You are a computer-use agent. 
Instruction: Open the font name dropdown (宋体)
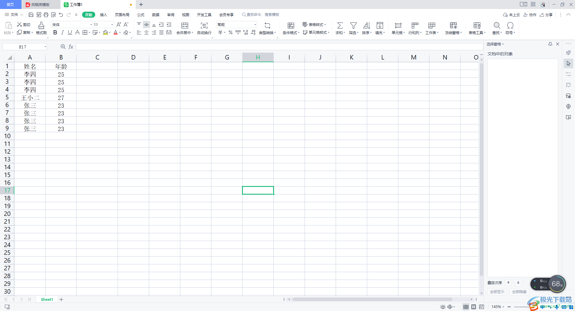91,25
